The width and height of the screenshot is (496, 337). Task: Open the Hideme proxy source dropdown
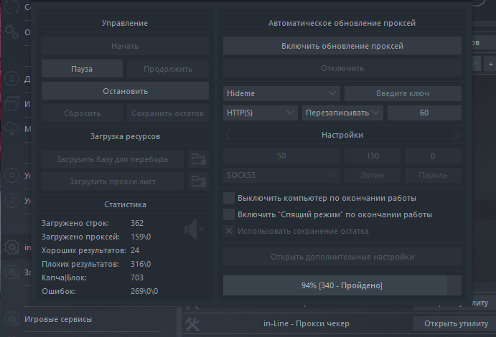point(281,93)
